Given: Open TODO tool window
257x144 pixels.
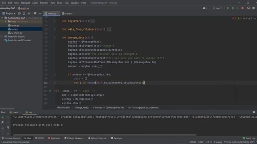Looking at the screenshot, I should tap(40, 138).
